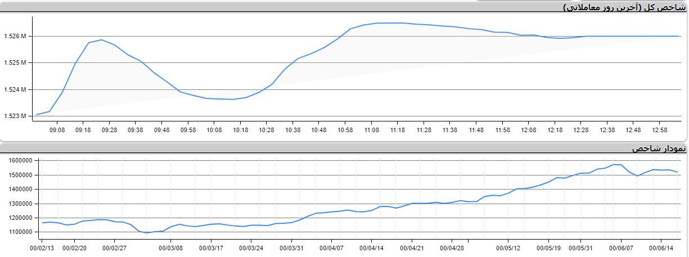
Task: Select the 1.525 M axis value
Action: click(15, 62)
